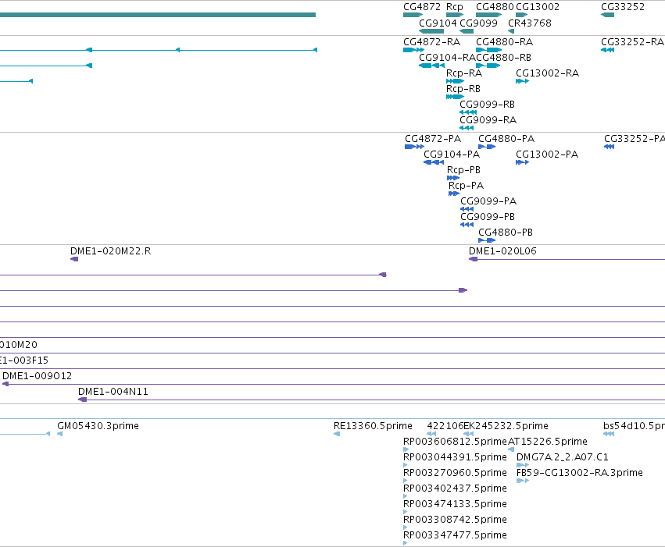Select the CG9099-RB transcript label
The width and height of the screenshot is (665, 547).
coord(488,105)
